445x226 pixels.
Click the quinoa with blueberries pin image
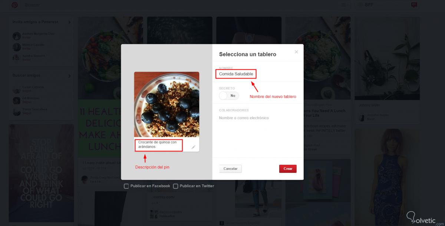pos(167,104)
